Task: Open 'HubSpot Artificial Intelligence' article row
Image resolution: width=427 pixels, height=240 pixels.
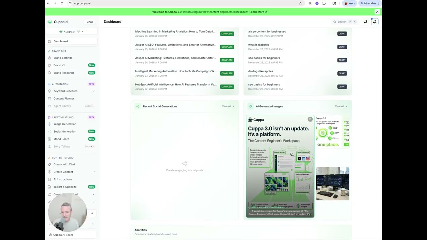Action: pos(184,86)
